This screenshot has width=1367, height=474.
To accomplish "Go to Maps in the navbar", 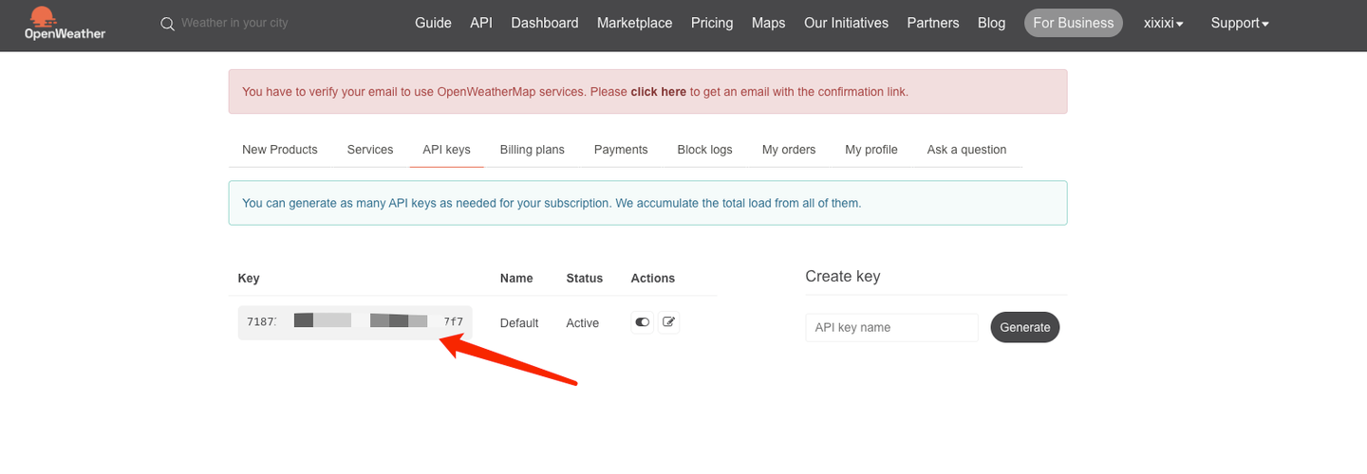I will tap(769, 23).
